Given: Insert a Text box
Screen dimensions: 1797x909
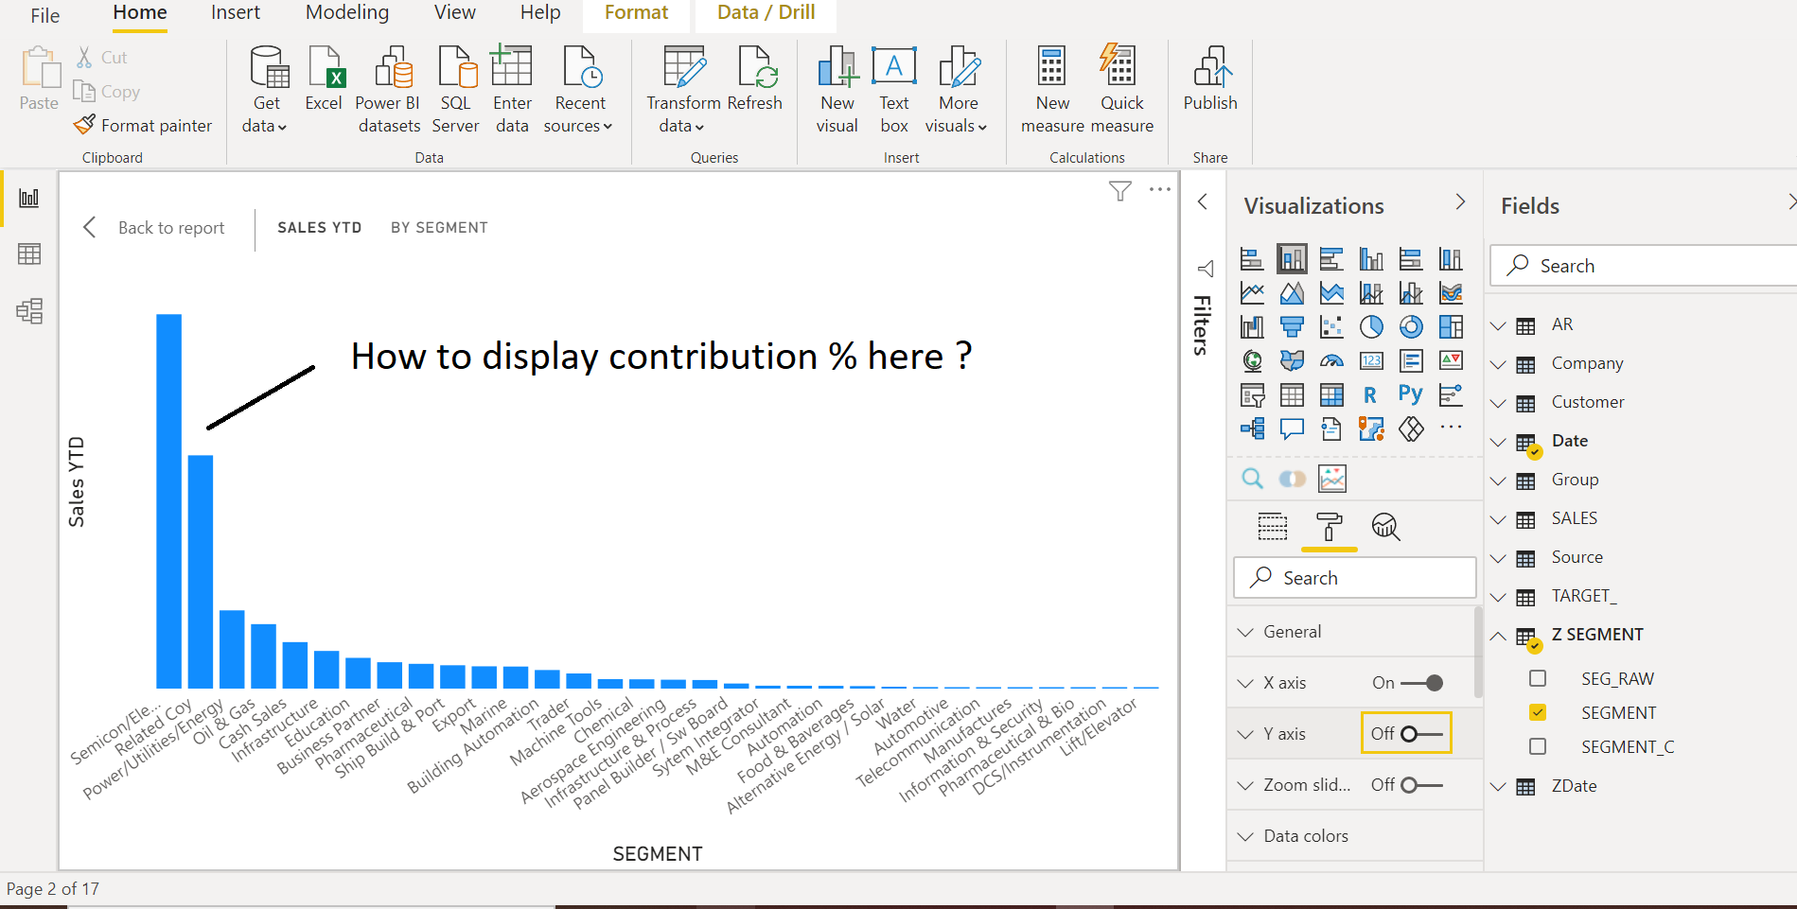Looking at the screenshot, I should point(894,90).
